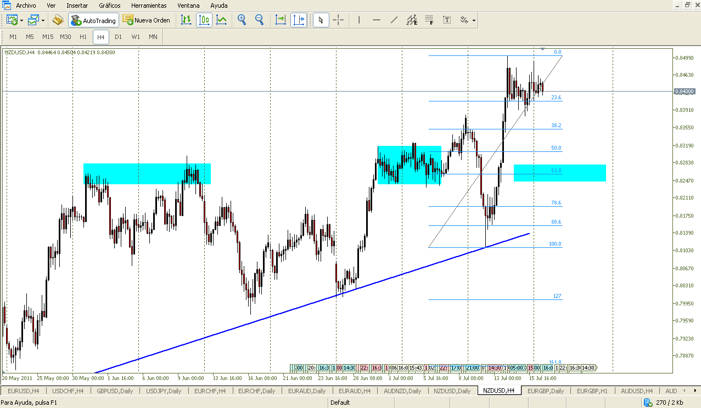Click the chart shift triangle marker
Viewport: 701px width, 408px height.
542,50
